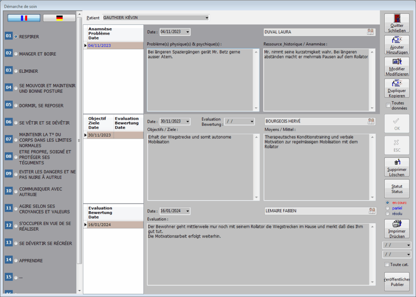Click the Statut / Status button

point(396,189)
